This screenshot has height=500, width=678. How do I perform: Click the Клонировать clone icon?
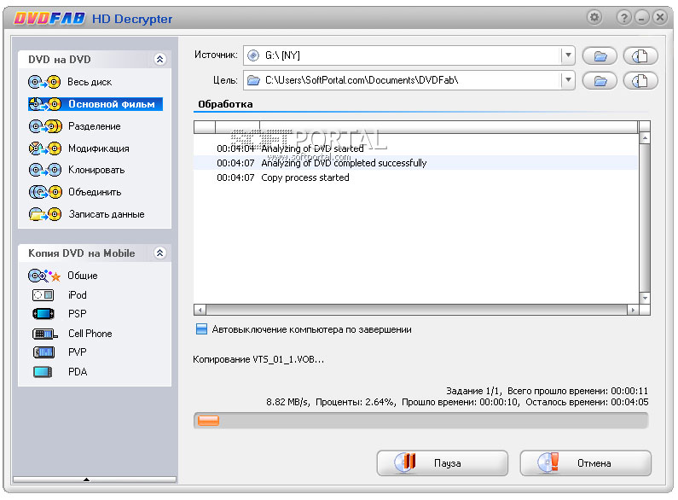coord(44,170)
